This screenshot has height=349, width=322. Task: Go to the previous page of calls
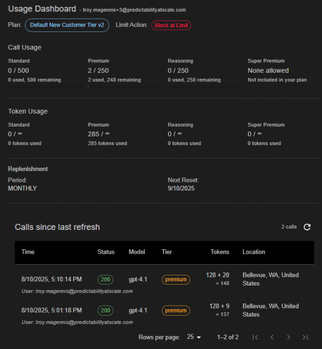[272, 337]
